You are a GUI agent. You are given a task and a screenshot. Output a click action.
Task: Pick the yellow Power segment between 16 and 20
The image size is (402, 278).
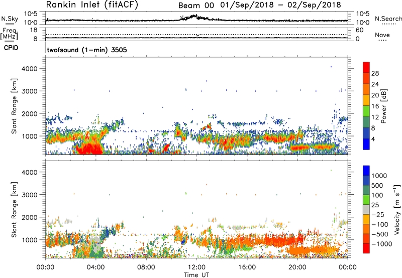point(366,100)
